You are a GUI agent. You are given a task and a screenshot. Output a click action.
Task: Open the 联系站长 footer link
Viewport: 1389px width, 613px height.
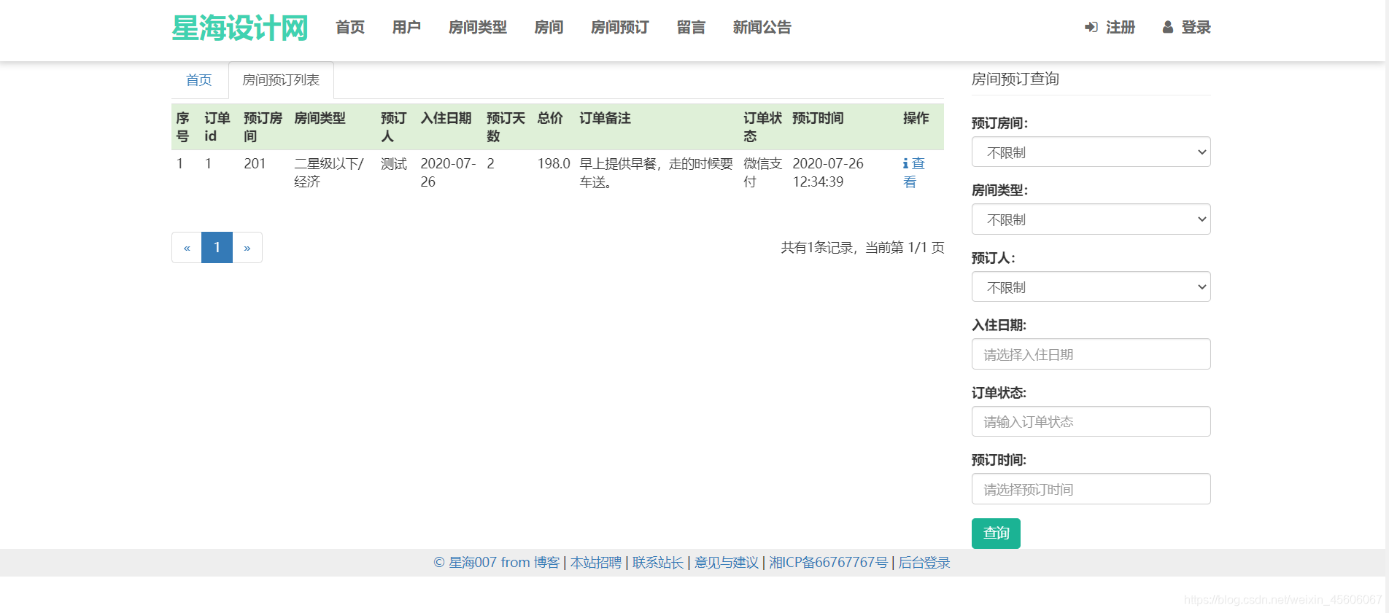(x=658, y=563)
